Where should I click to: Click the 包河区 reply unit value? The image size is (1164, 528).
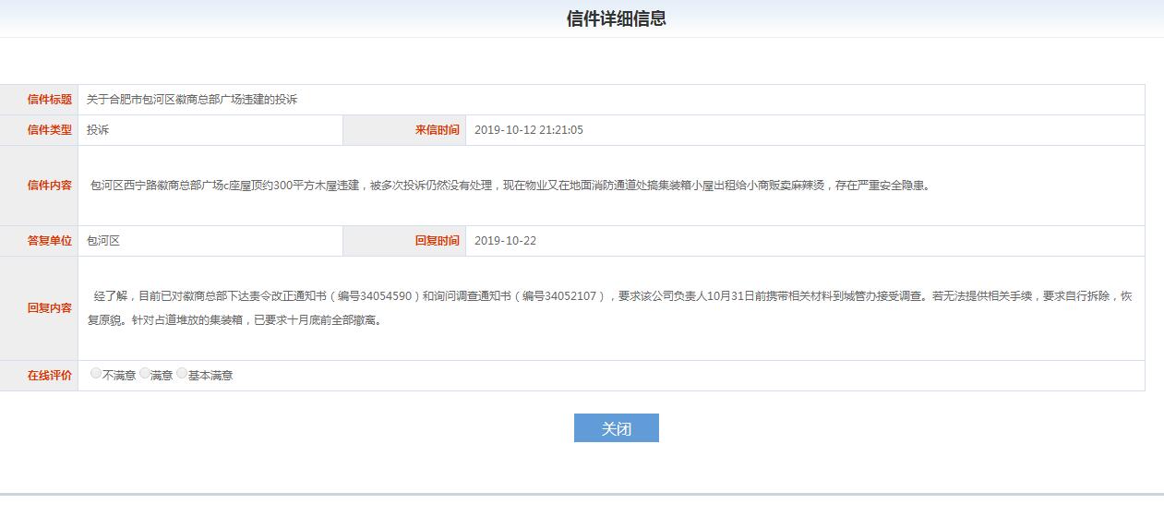pos(103,241)
